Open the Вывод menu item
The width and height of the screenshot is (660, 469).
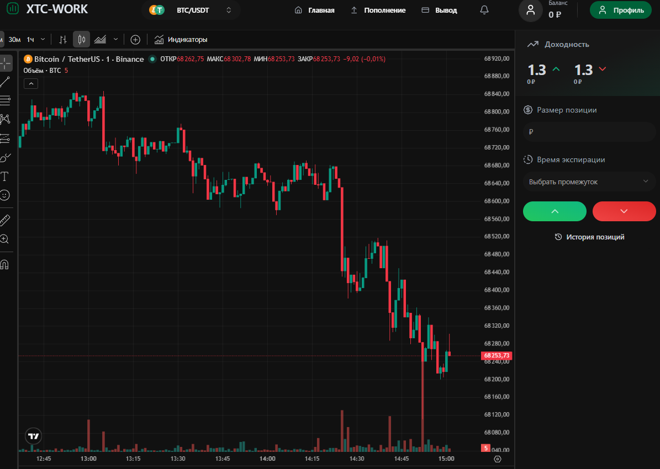click(439, 10)
